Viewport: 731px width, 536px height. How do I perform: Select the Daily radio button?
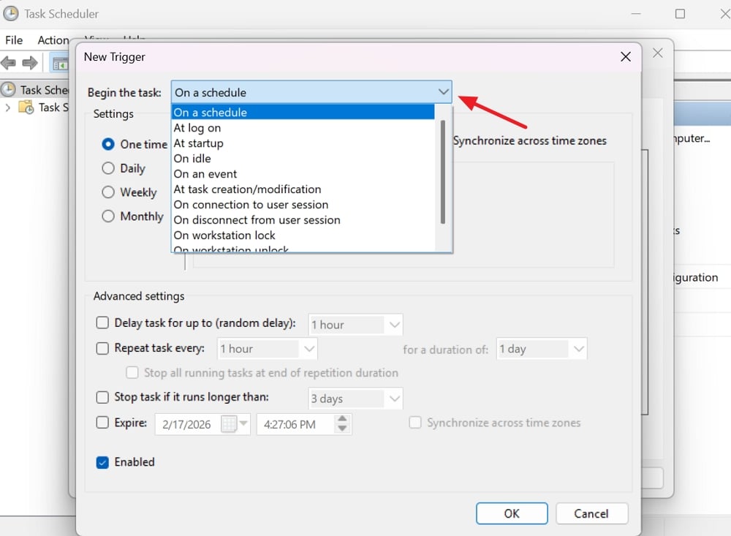pos(108,168)
